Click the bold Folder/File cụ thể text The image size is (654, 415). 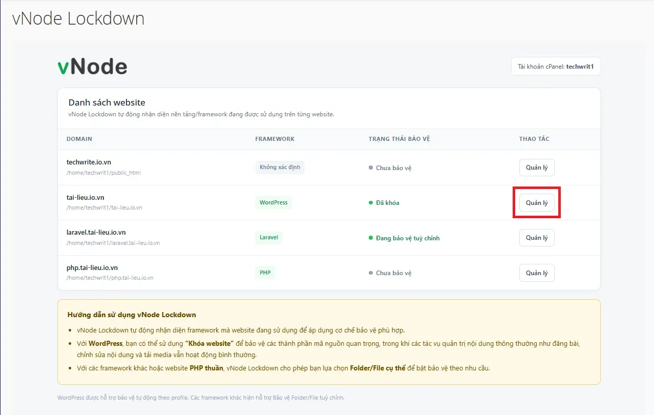(x=378, y=368)
